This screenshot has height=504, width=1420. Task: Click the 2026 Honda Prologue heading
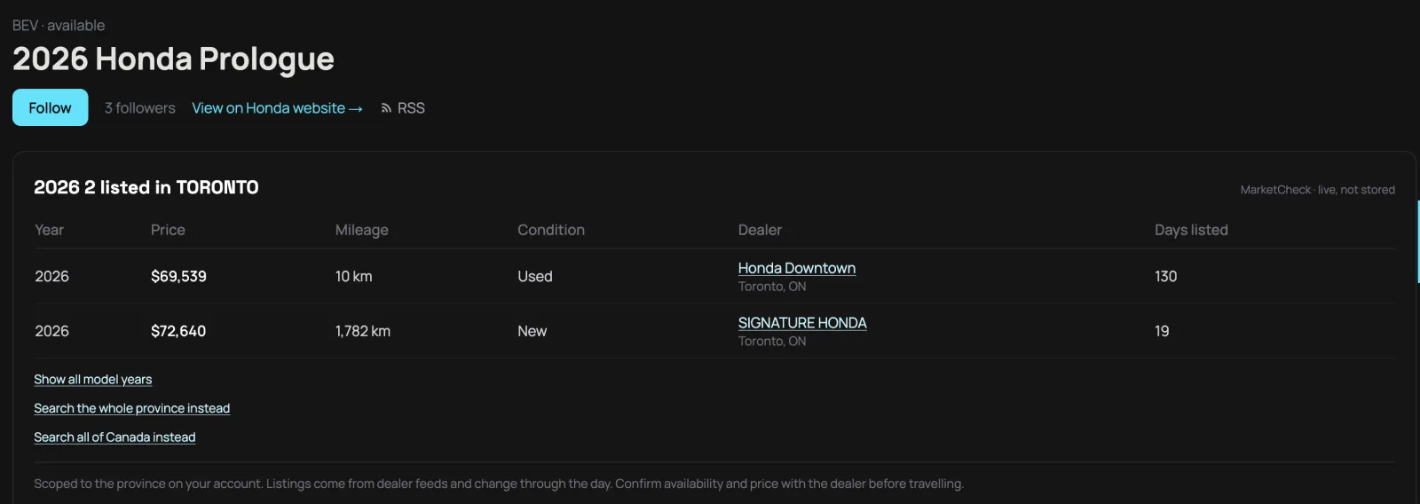[173, 59]
